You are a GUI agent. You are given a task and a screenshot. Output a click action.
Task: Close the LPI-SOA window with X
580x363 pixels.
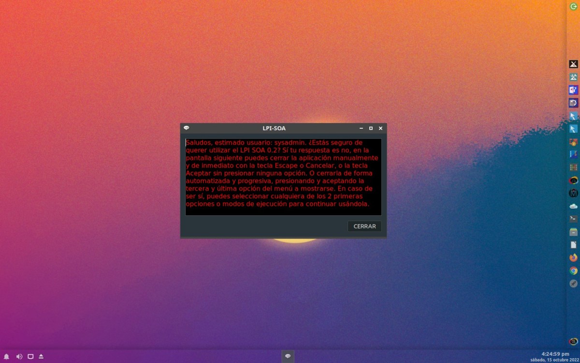(380, 128)
